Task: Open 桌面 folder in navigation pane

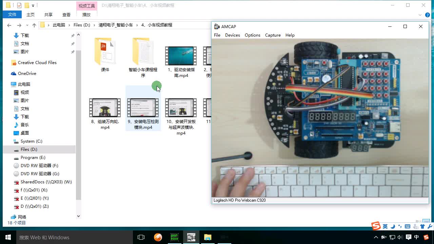Action: point(24,133)
